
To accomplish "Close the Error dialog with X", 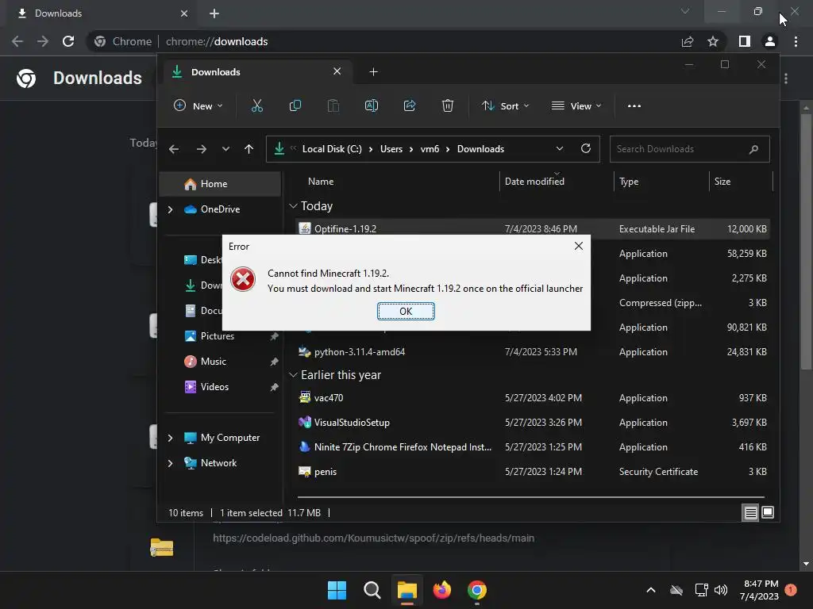I will pyautogui.click(x=579, y=246).
